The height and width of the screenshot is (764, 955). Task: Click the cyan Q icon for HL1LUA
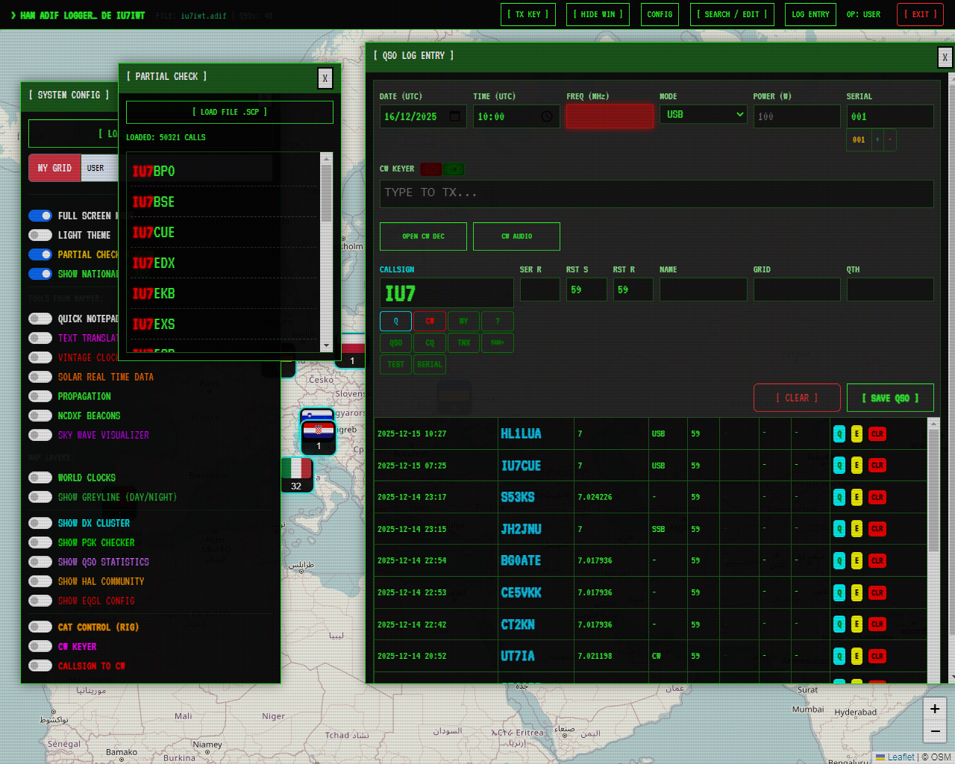(839, 433)
